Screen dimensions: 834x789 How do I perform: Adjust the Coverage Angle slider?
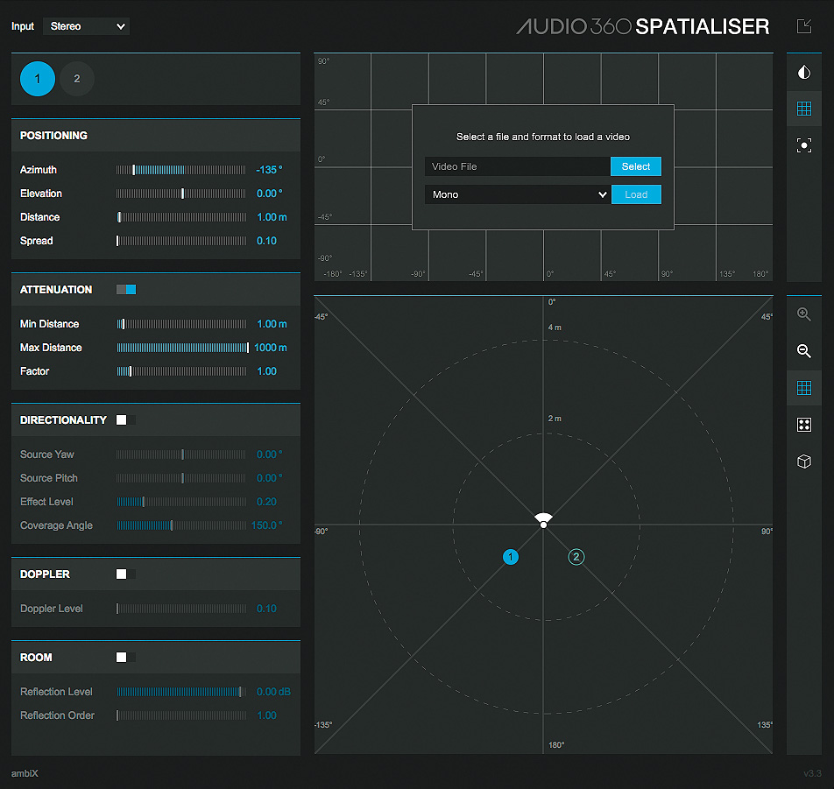point(181,525)
